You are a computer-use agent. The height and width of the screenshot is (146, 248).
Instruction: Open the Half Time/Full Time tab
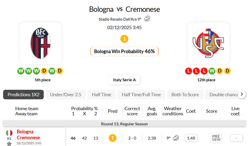(141, 94)
